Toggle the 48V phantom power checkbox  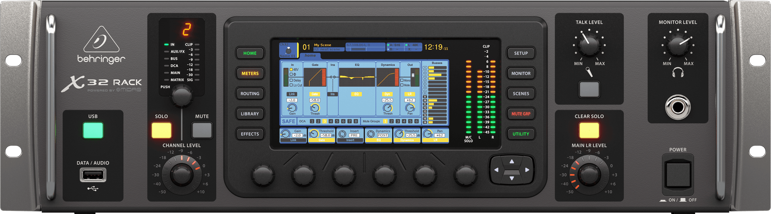point(291,70)
